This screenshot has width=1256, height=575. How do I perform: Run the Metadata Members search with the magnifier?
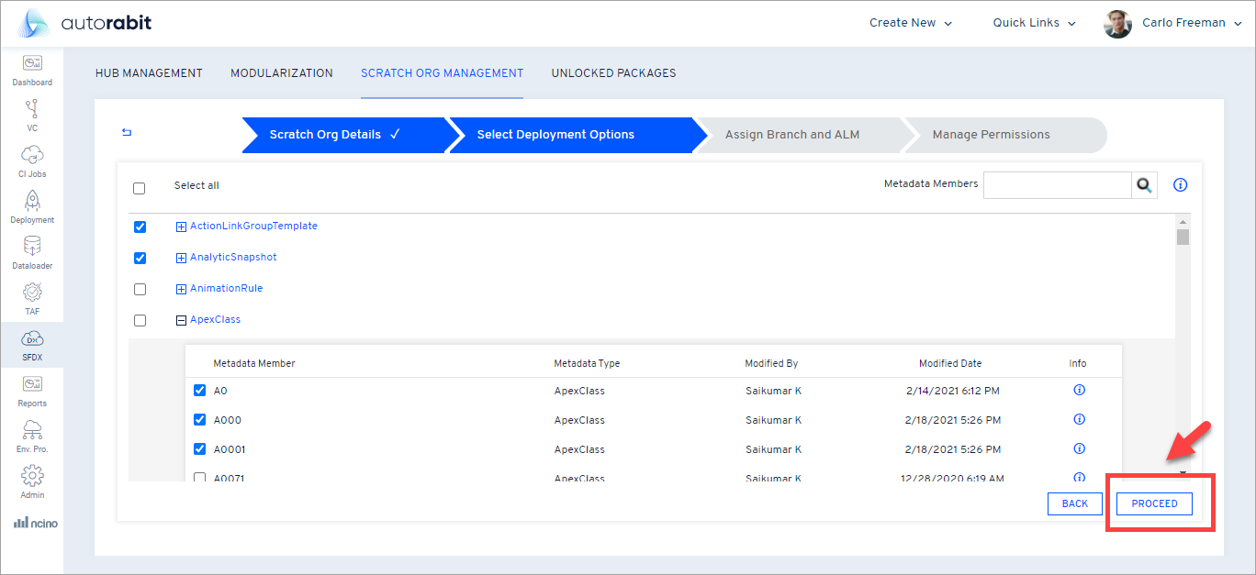point(1144,184)
